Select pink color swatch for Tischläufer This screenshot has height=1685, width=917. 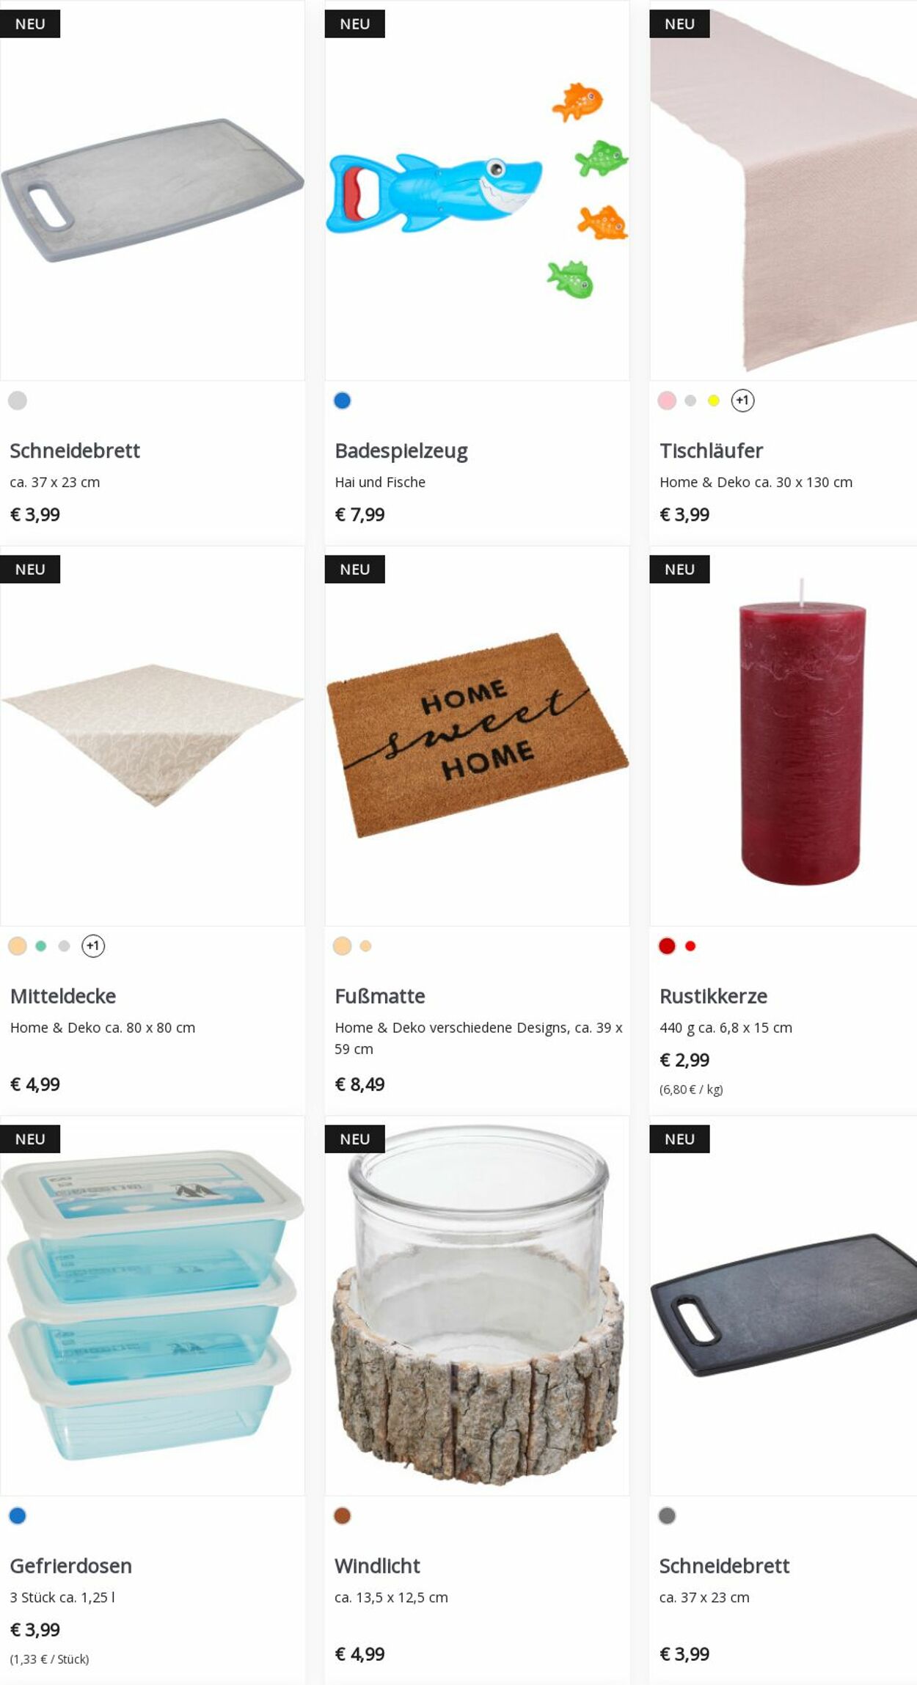pos(667,401)
